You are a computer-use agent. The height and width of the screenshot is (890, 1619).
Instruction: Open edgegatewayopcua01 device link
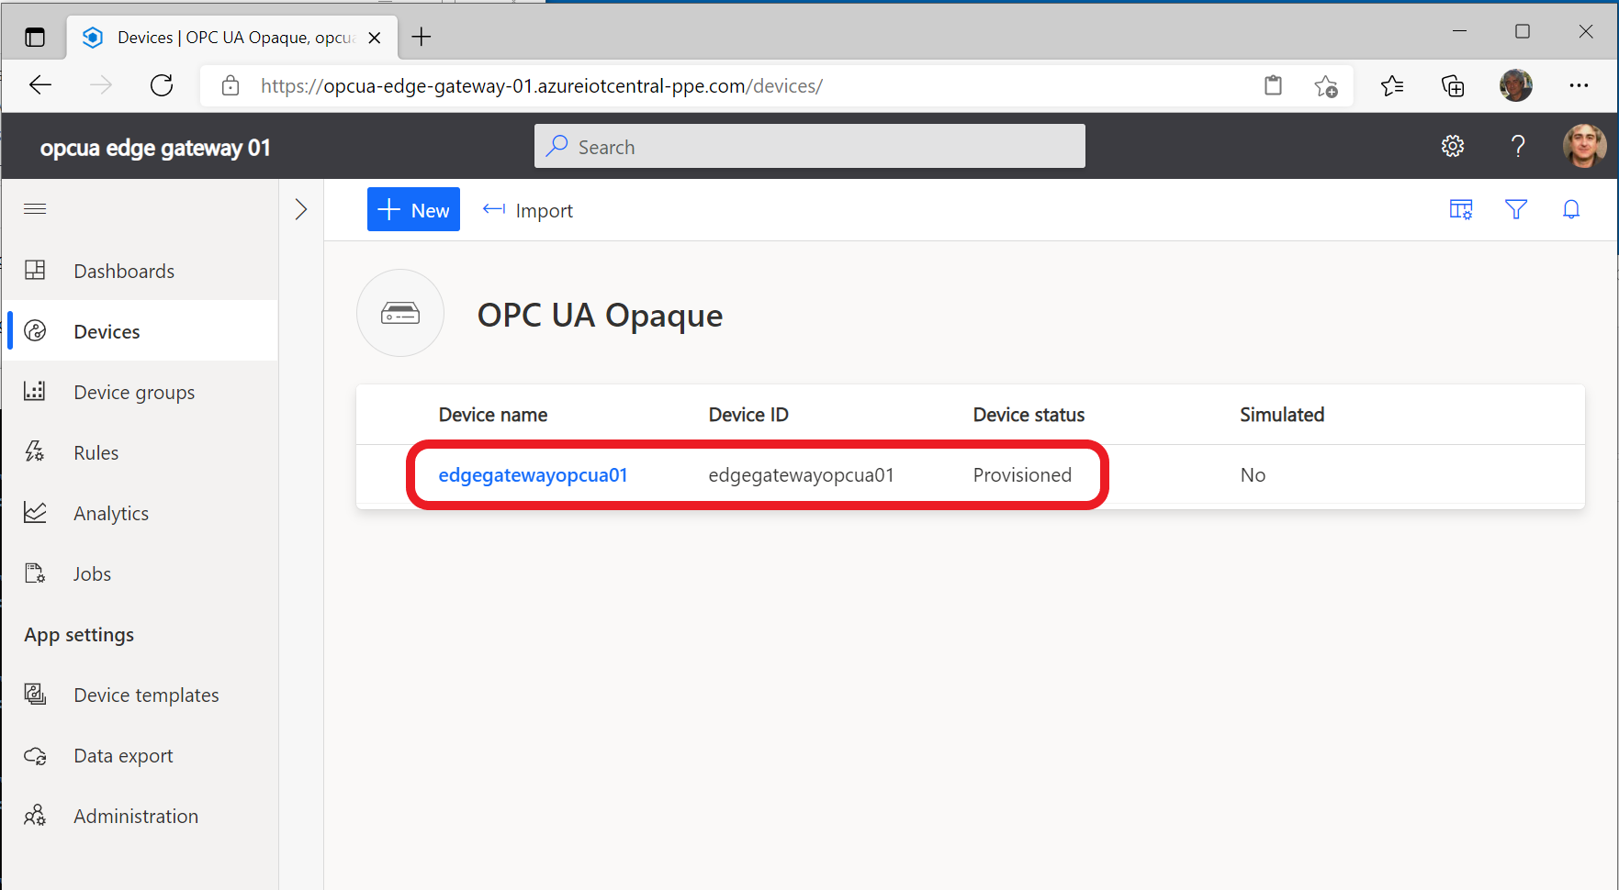[x=533, y=474]
